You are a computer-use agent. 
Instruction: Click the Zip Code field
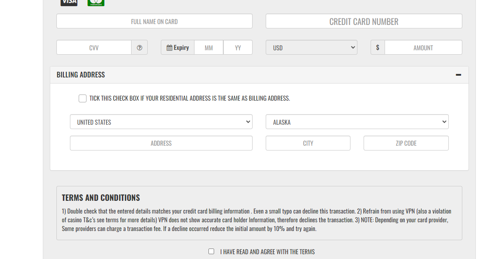(x=406, y=143)
